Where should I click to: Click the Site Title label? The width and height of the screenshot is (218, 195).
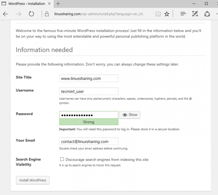24,77
